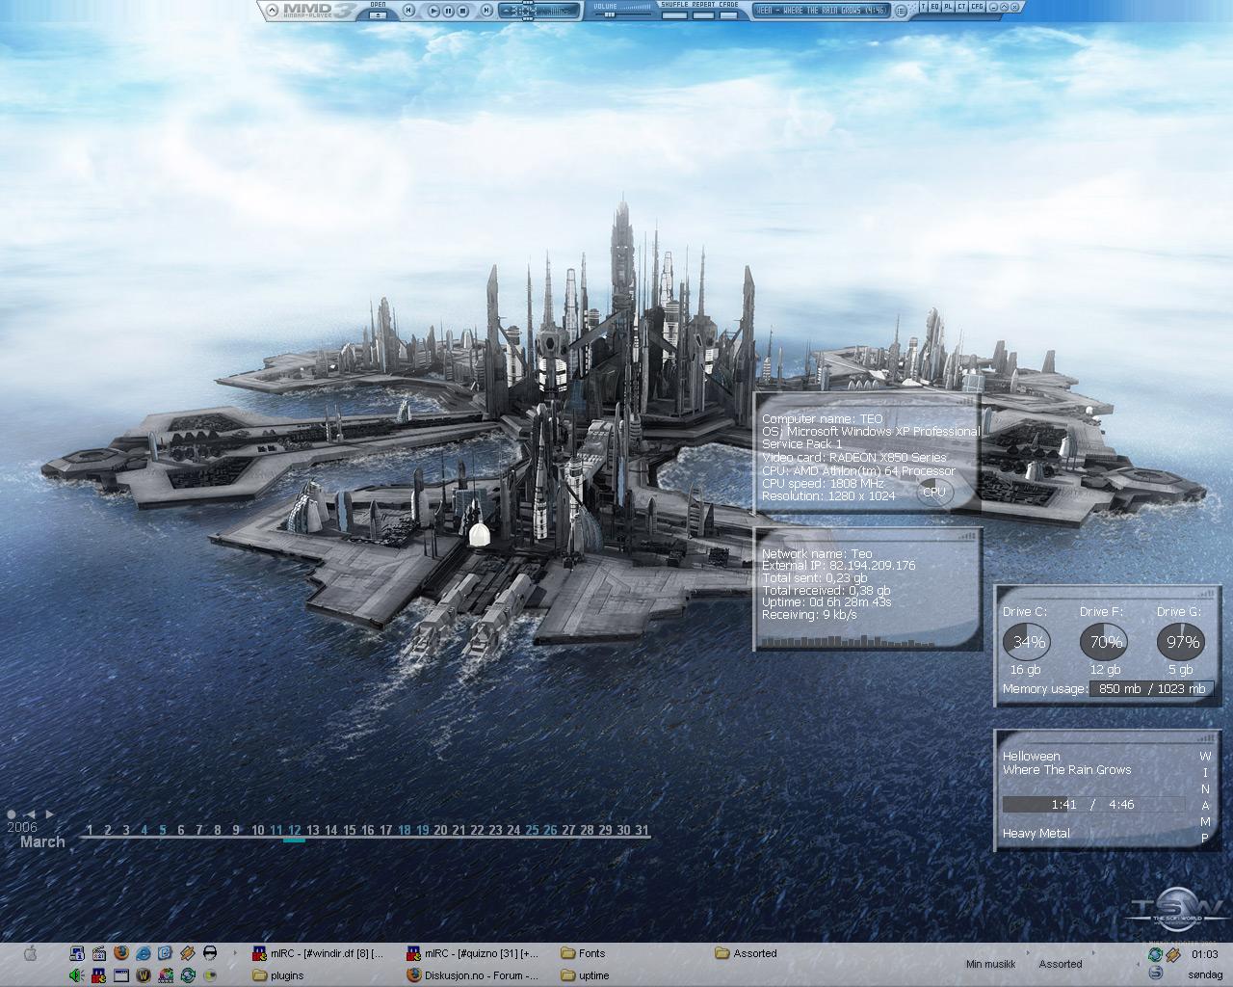Open Firefox from the quick launch
1233x987 pixels.
[121, 953]
